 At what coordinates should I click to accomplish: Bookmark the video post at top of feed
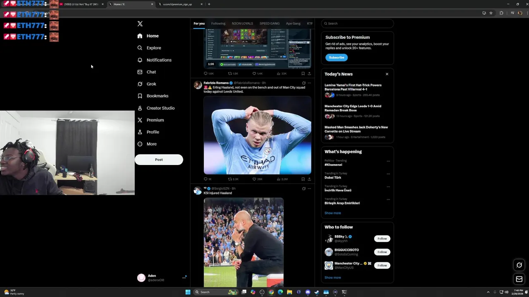pos(303,73)
